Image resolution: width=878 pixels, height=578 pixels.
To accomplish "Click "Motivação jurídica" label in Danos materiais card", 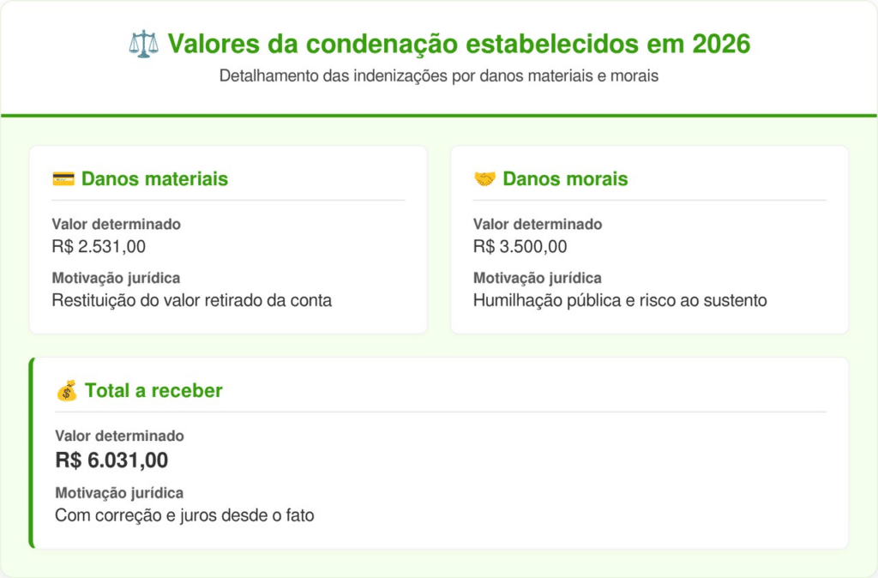I will coord(116,278).
